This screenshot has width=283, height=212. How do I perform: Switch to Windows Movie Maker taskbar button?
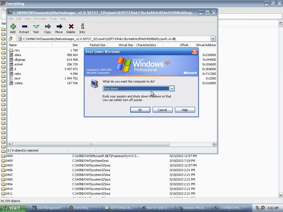[193, 208]
